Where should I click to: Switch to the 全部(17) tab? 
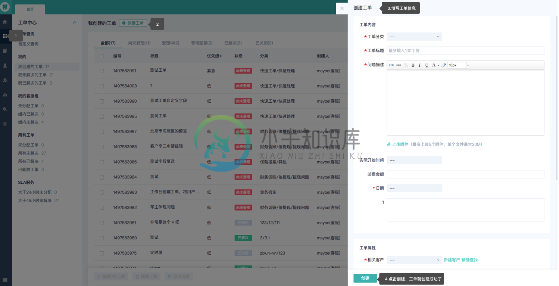tap(108, 43)
